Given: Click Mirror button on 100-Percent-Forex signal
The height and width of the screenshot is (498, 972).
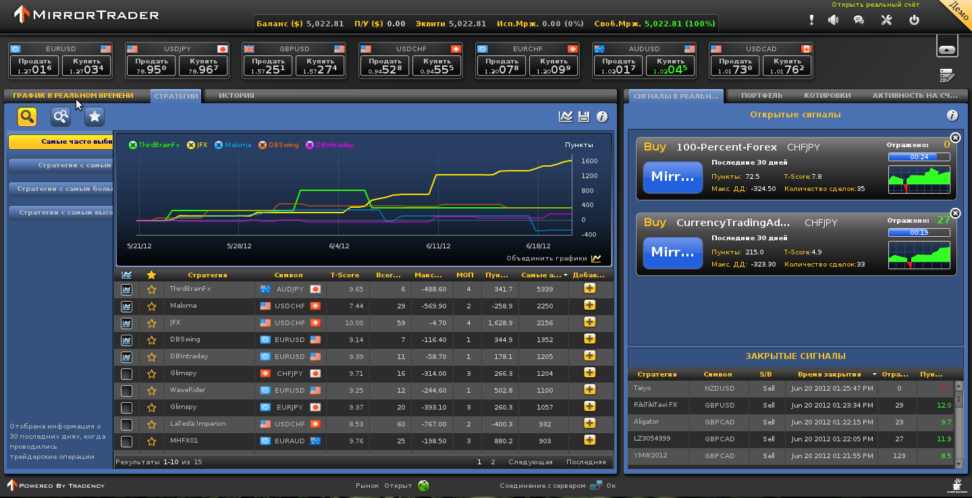Looking at the screenshot, I should click(x=673, y=177).
